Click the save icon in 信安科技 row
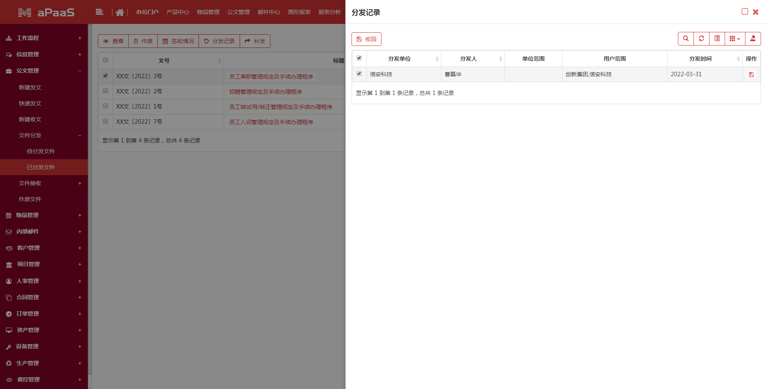 [x=751, y=75]
